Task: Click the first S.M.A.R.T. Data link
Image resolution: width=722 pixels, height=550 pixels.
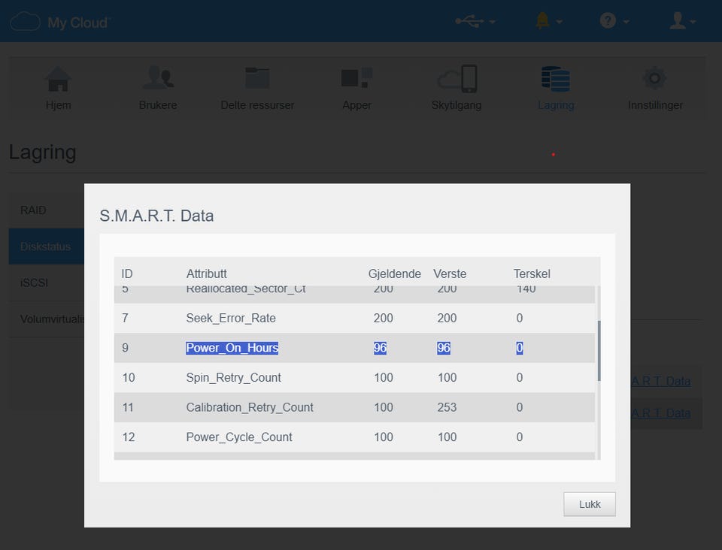Action: click(x=660, y=381)
